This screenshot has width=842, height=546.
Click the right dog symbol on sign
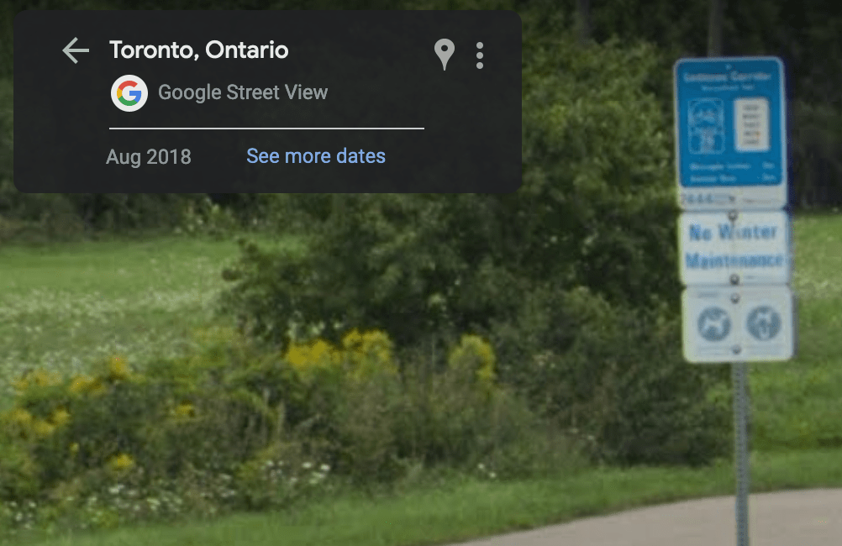pyautogui.click(x=763, y=323)
